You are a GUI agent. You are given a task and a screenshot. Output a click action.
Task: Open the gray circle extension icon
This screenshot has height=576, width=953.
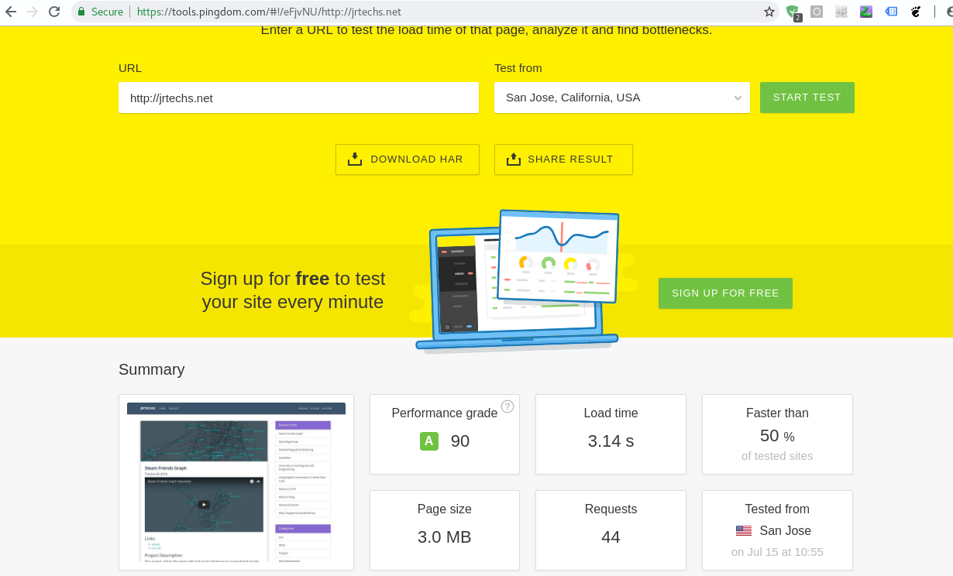817,12
